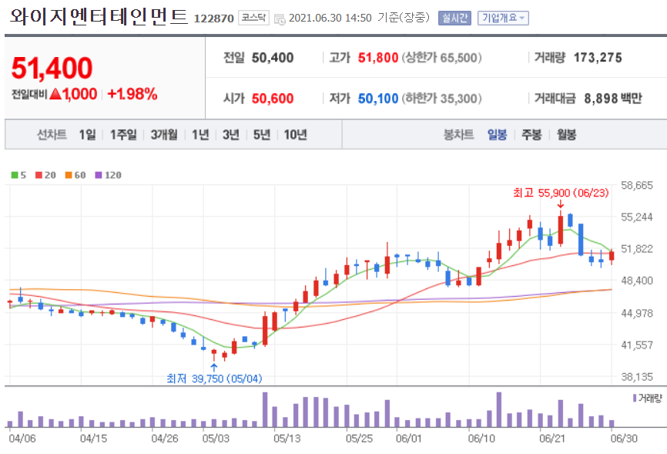This screenshot has height=454, width=667.
Task: Click the orange 60-day moving average legend
Action: pos(75,175)
